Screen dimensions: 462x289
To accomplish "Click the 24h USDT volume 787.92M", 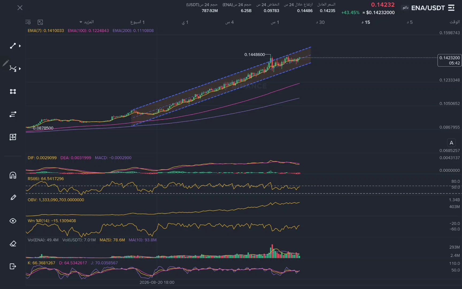I will point(210,11).
